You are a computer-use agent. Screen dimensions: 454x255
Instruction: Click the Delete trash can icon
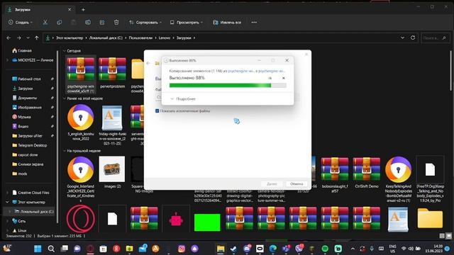(116, 22)
